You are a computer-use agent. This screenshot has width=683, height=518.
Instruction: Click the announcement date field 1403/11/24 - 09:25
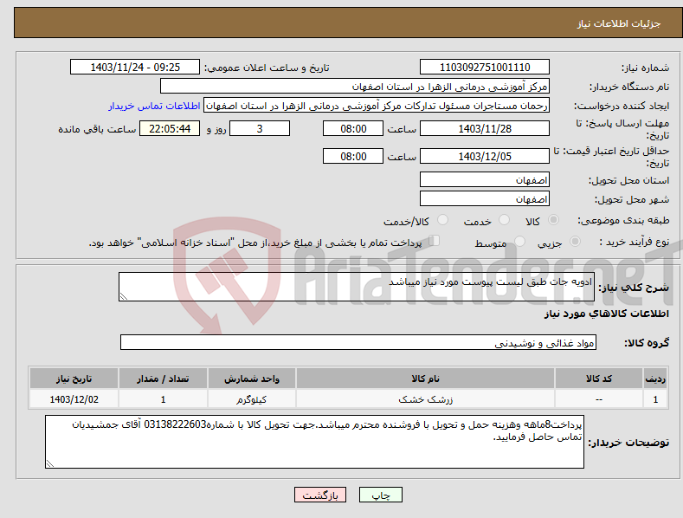pos(135,68)
